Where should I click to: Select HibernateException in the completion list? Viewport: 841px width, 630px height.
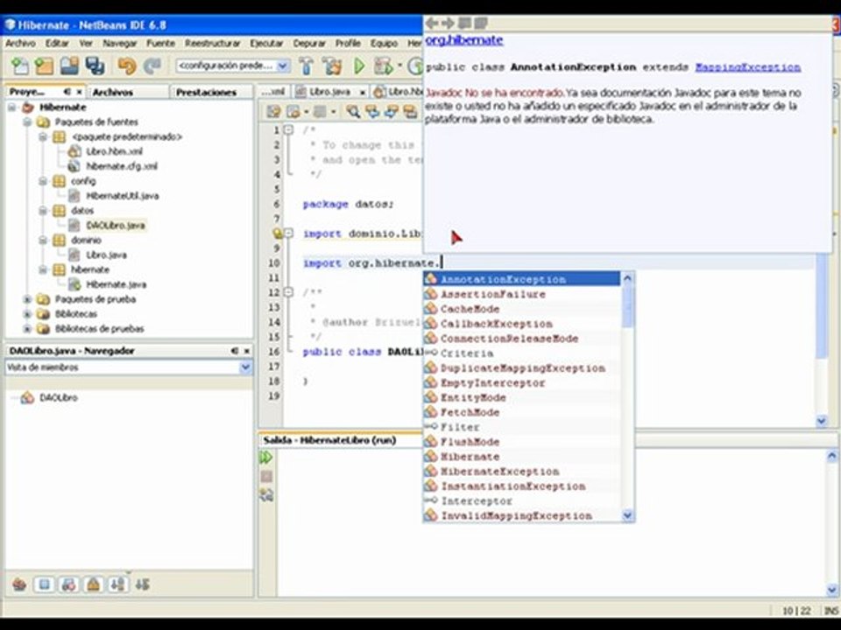tap(522, 472)
